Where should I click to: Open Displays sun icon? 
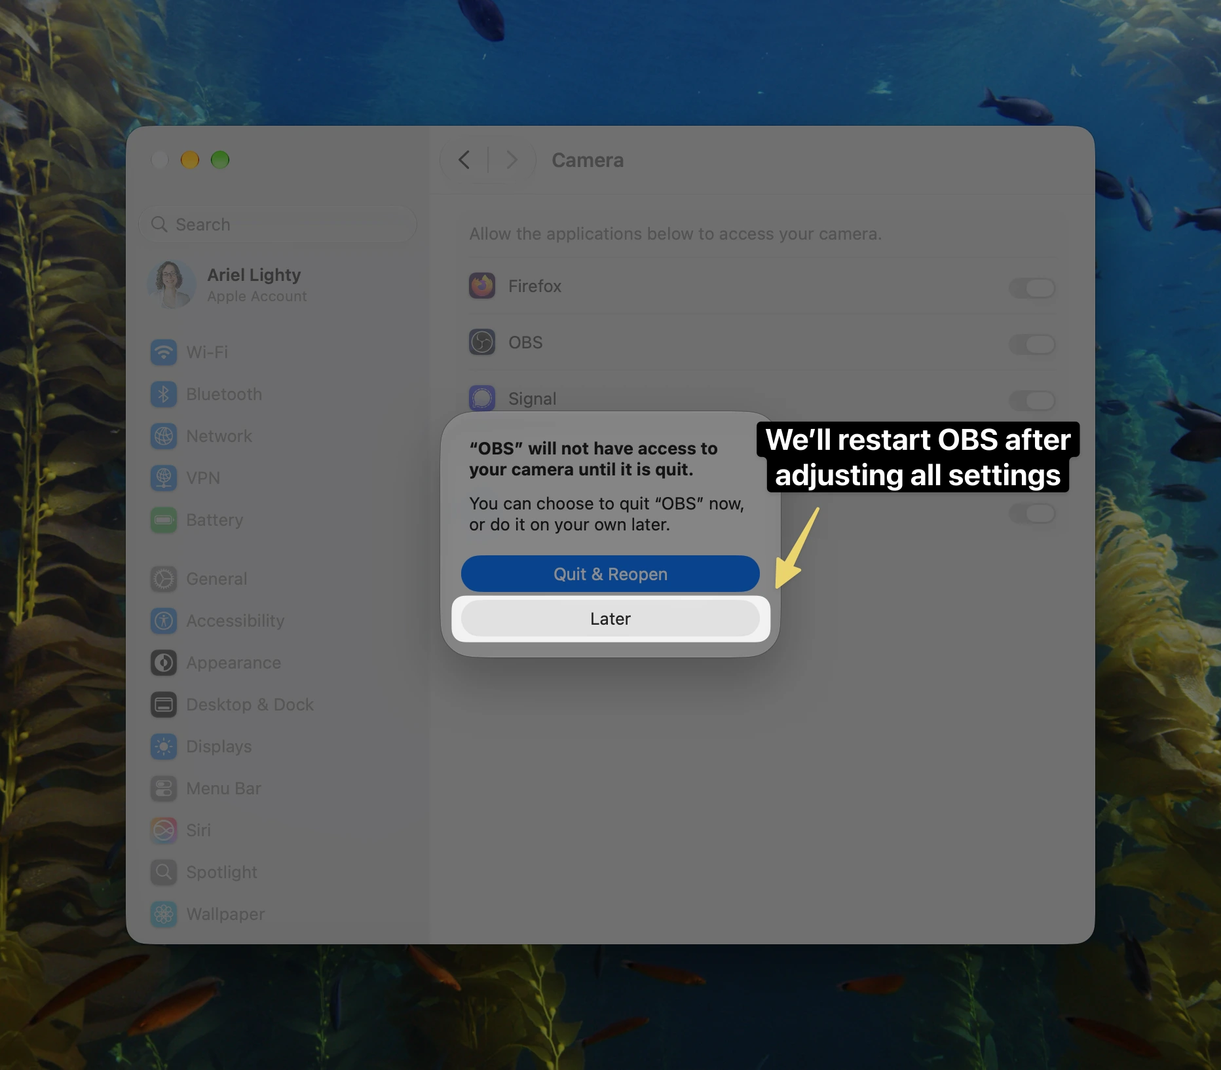(164, 747)
